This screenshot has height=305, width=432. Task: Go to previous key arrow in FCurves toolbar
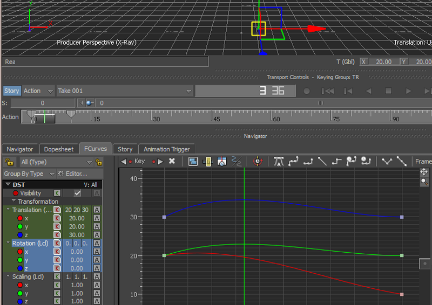coord(124,161)
